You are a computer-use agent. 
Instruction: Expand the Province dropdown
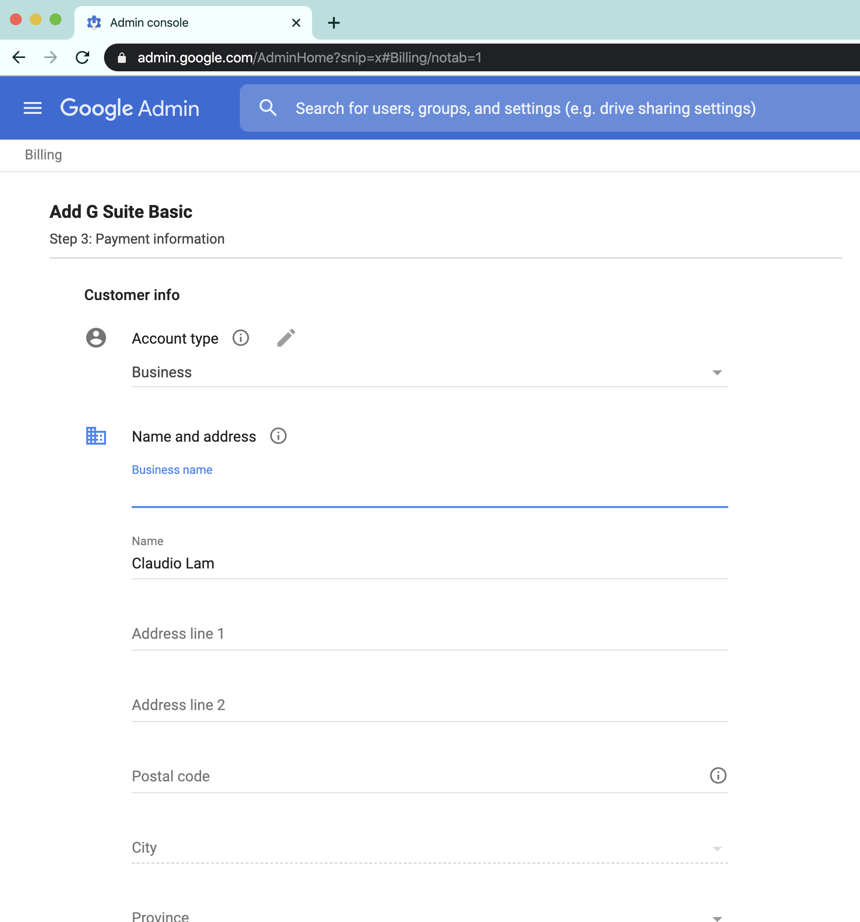(430, 916)
